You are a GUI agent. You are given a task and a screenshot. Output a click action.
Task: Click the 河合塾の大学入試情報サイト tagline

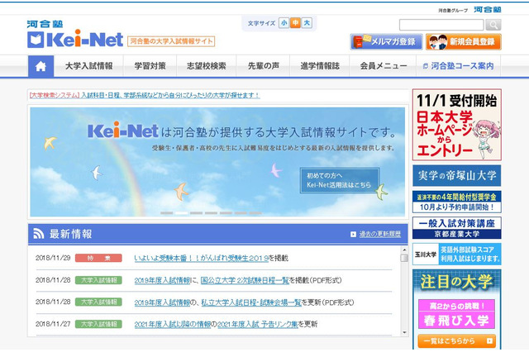coord(171,41)
